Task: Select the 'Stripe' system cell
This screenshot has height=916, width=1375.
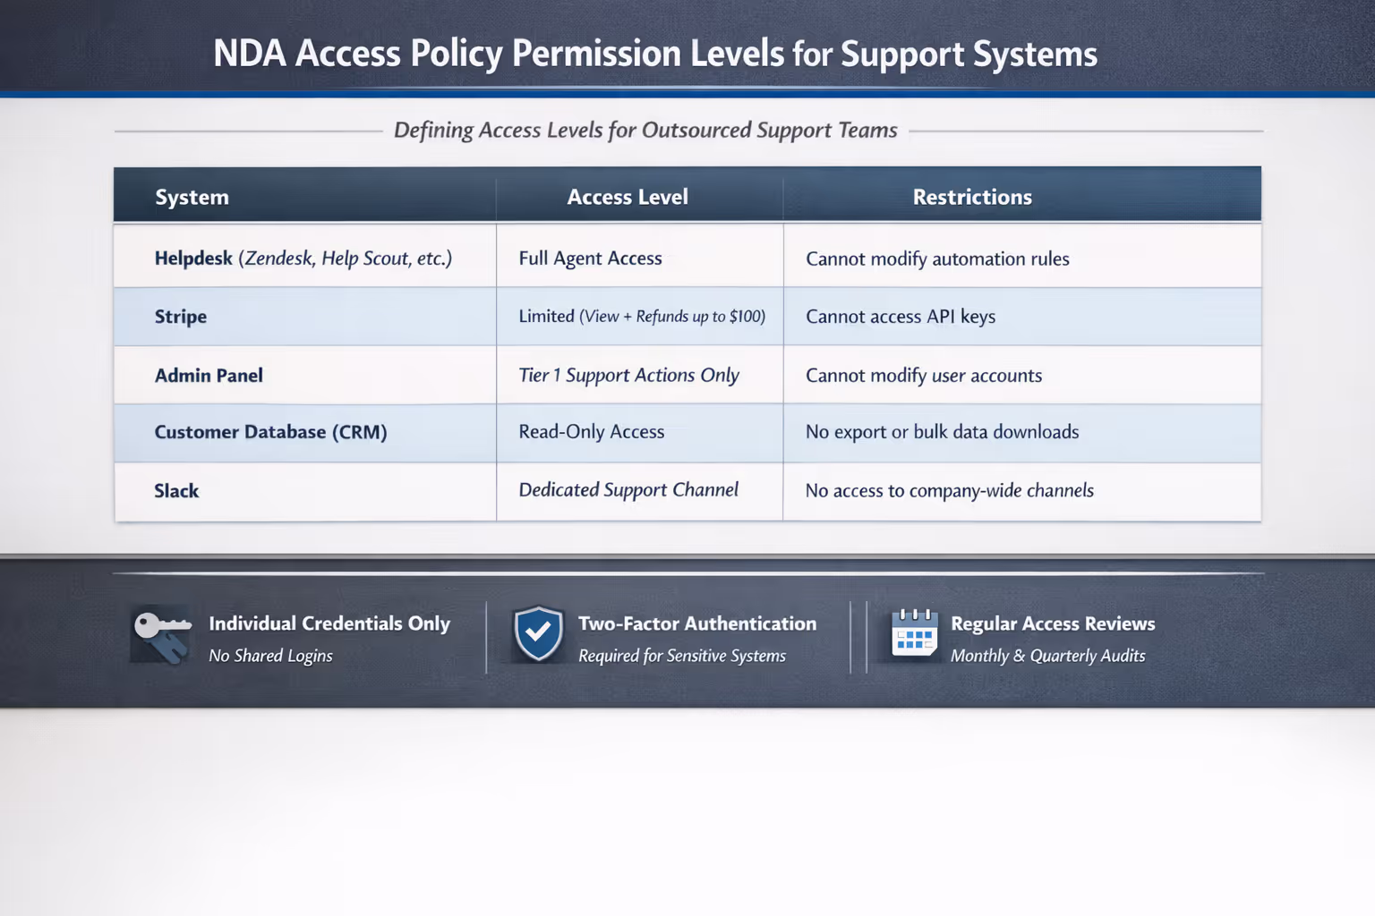Action: pyautogui.click(x=305, y=317)
